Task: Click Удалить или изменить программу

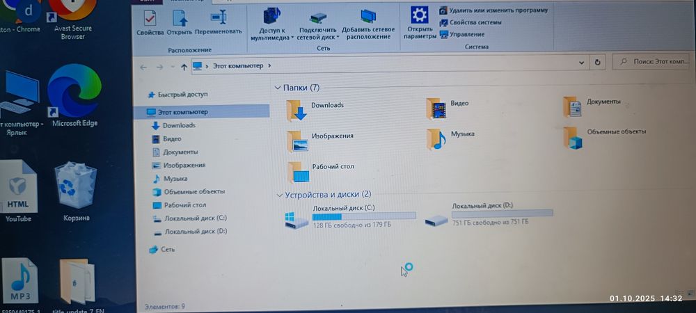Action: click(493, 10)
